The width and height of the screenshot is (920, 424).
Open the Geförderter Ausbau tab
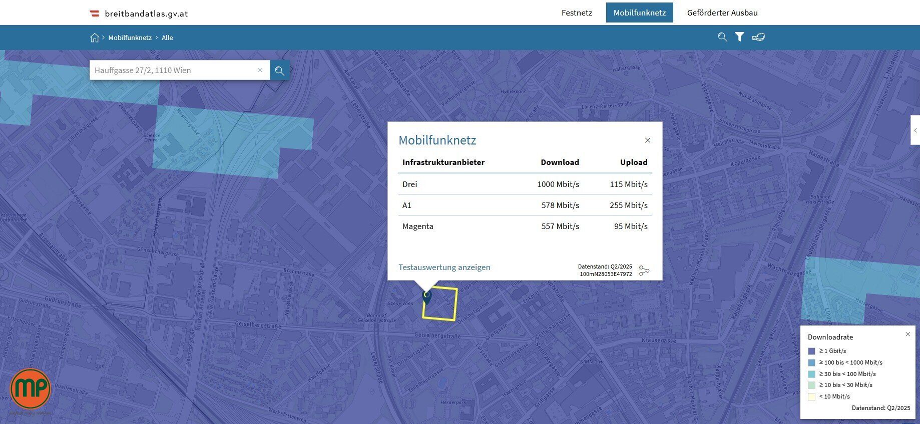tap(722, 13)
